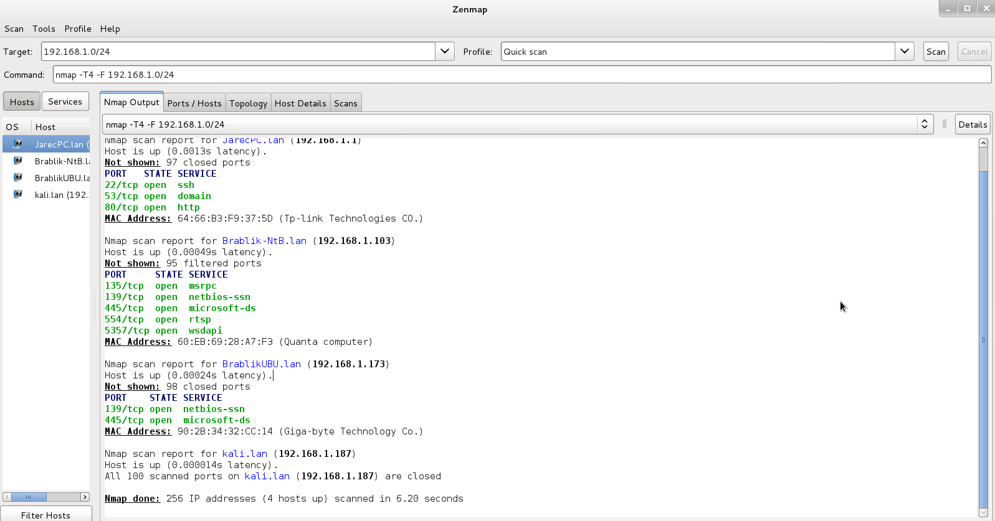Sort host list by Host column
The width and height of the screenshot is (995, 521).
[x=60, y=126]
